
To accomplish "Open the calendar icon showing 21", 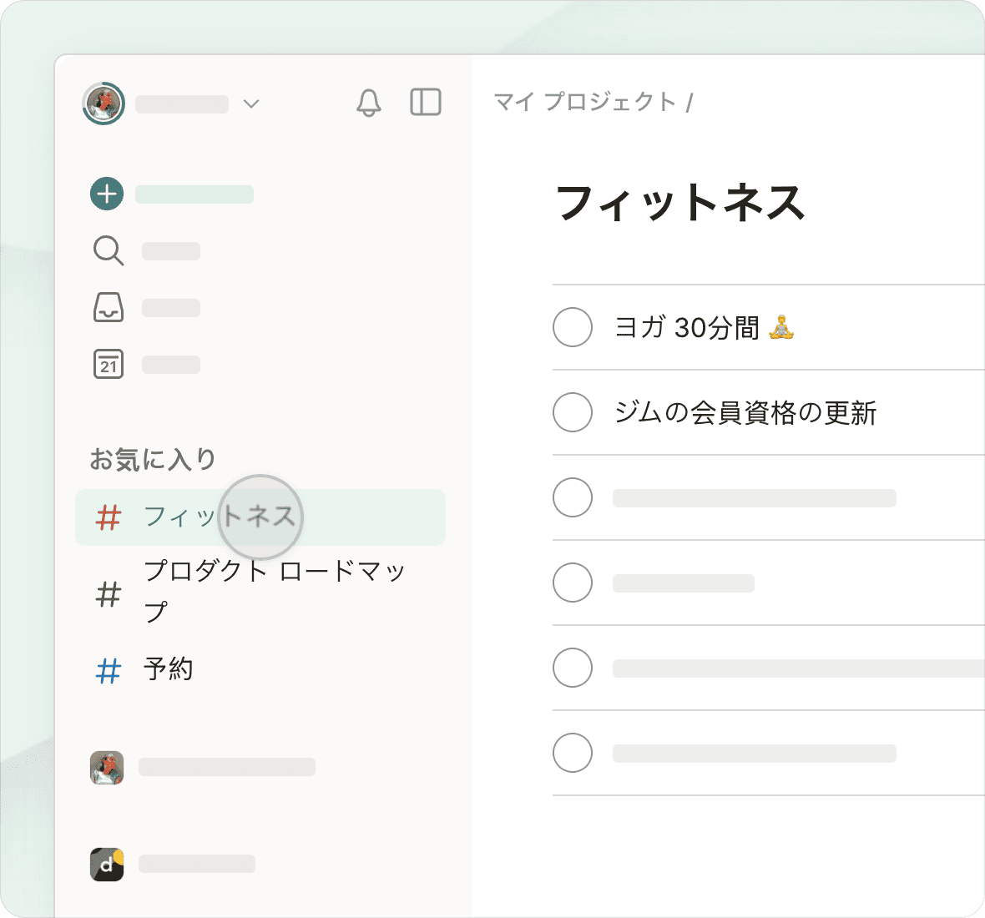I will point(108,364).
